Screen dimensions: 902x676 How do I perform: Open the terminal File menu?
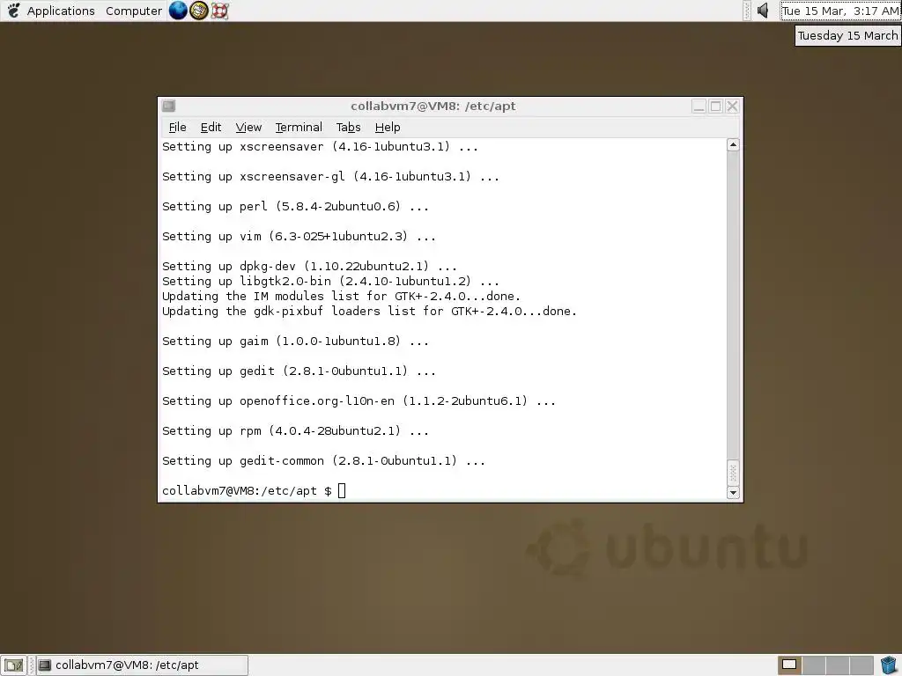[x=177, y=127]
